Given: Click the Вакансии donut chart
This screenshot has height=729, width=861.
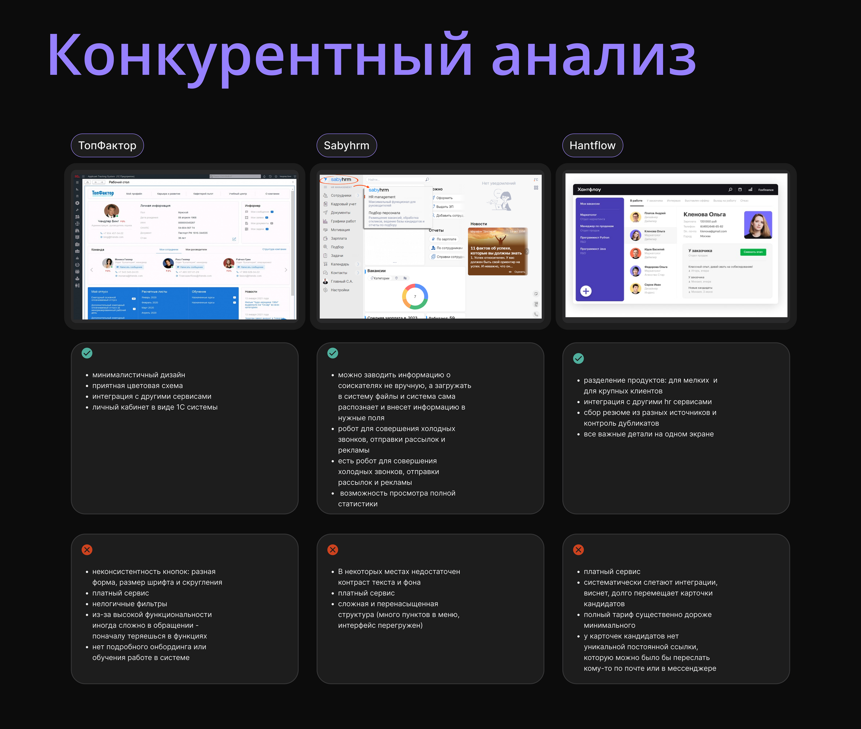Looking at the screenshot, I should (415, 296).
